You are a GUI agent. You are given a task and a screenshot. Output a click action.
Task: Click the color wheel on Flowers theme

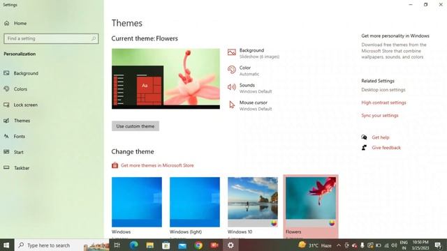pos(332,223)
